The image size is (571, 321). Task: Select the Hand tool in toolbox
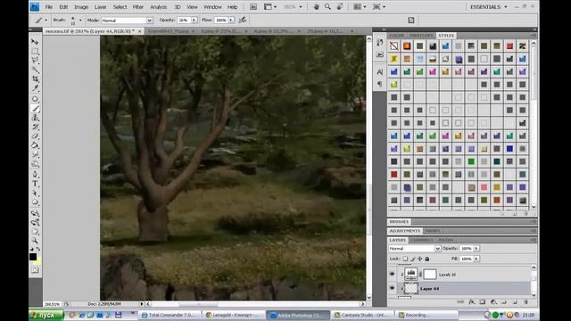click(x=35, y=232)
